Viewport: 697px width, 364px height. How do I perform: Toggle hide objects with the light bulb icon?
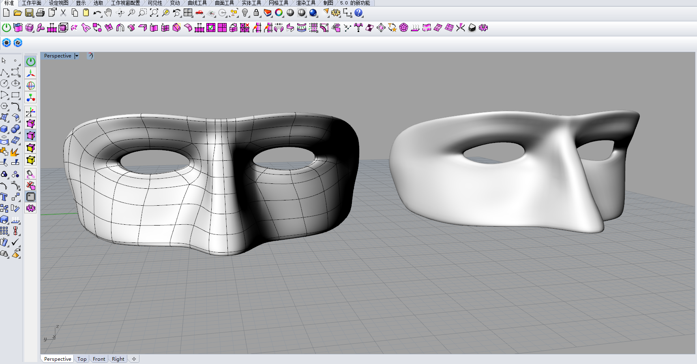click(245, 13)
